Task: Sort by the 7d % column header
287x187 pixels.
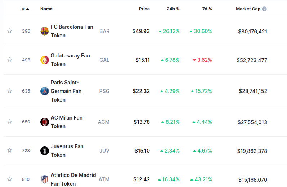Action: tap(207, 9)
